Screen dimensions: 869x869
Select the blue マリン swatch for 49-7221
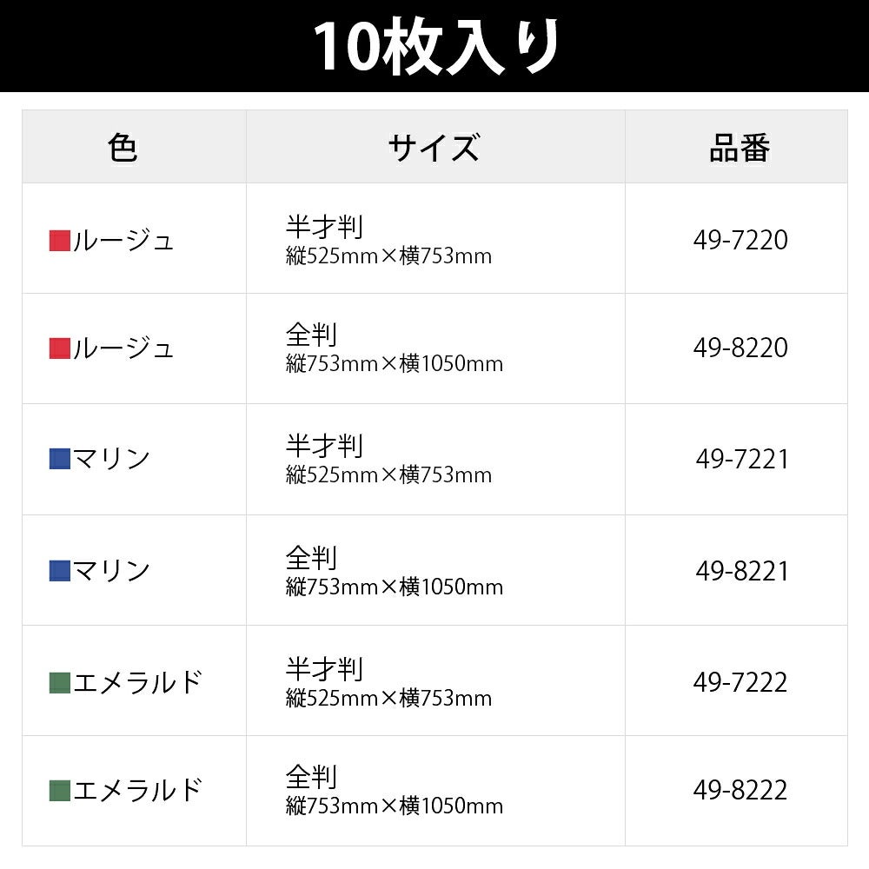tap(60, 459)
